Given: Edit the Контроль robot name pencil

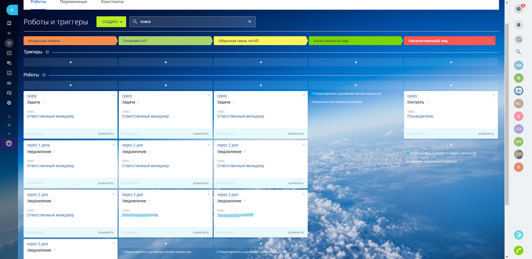Looking at the screenshot, I should (x=428, y=102).
